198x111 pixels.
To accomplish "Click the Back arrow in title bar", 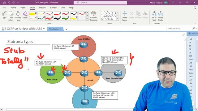I will coord(4,2).
